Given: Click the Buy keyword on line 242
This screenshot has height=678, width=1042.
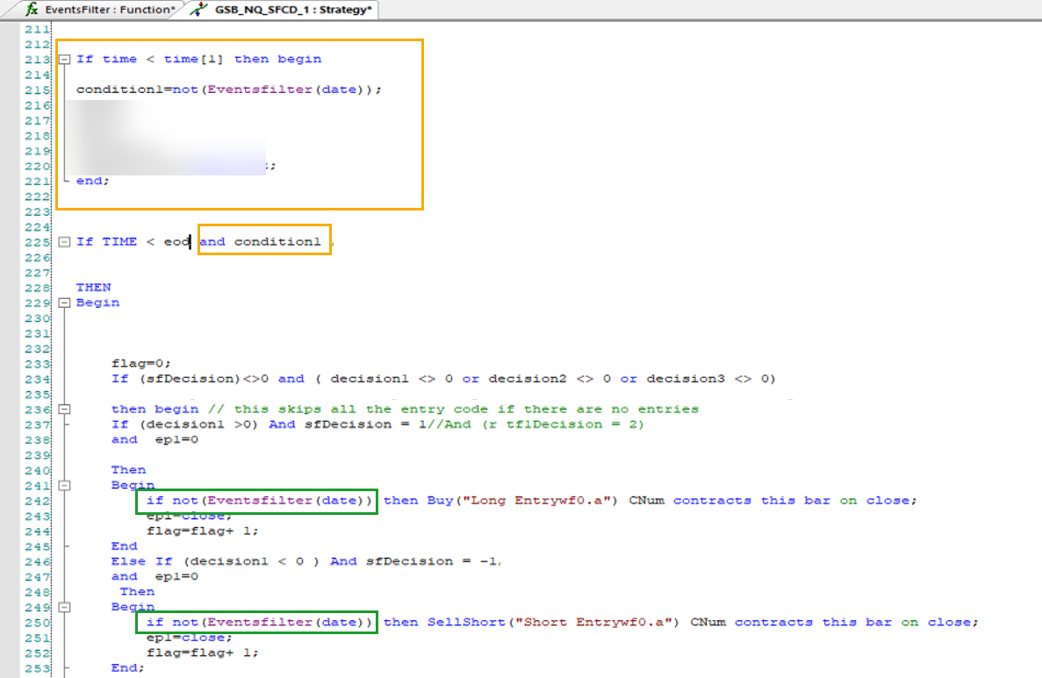Looking at the screenshot, I should [x=440, y=501].
